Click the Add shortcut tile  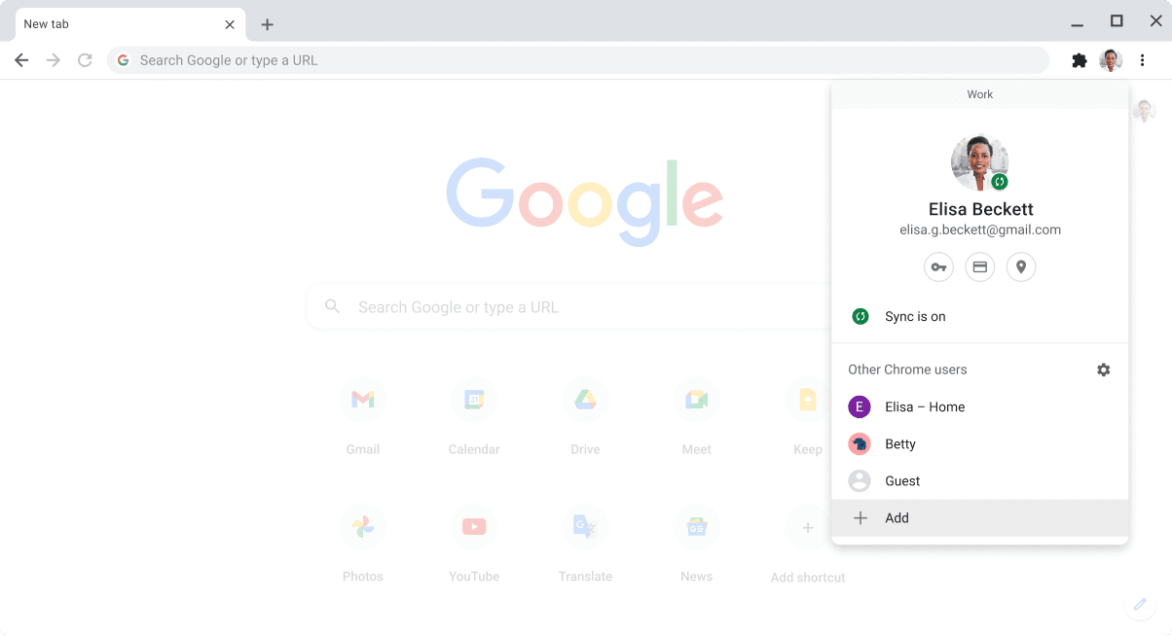(x=808, y=545)
